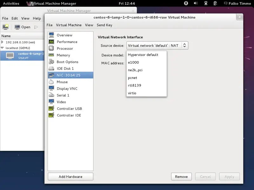Click the Cancel button
Screen dimensions: 254x190
point(205,177)
